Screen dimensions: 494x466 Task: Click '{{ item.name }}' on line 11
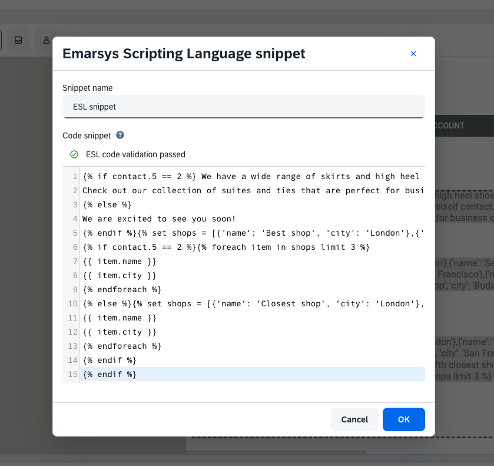[x=120, y=318]
